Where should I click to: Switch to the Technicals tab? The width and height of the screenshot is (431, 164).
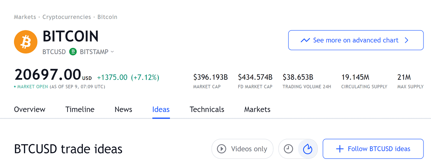tap(207, 110)
